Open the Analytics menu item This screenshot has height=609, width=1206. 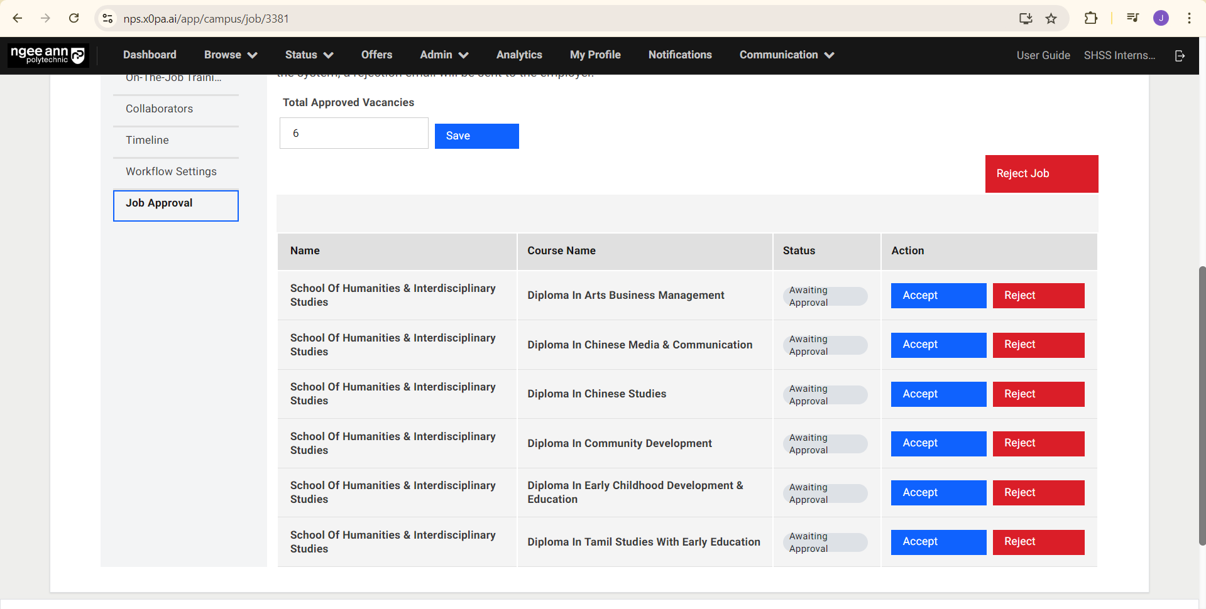pos(518,55)
